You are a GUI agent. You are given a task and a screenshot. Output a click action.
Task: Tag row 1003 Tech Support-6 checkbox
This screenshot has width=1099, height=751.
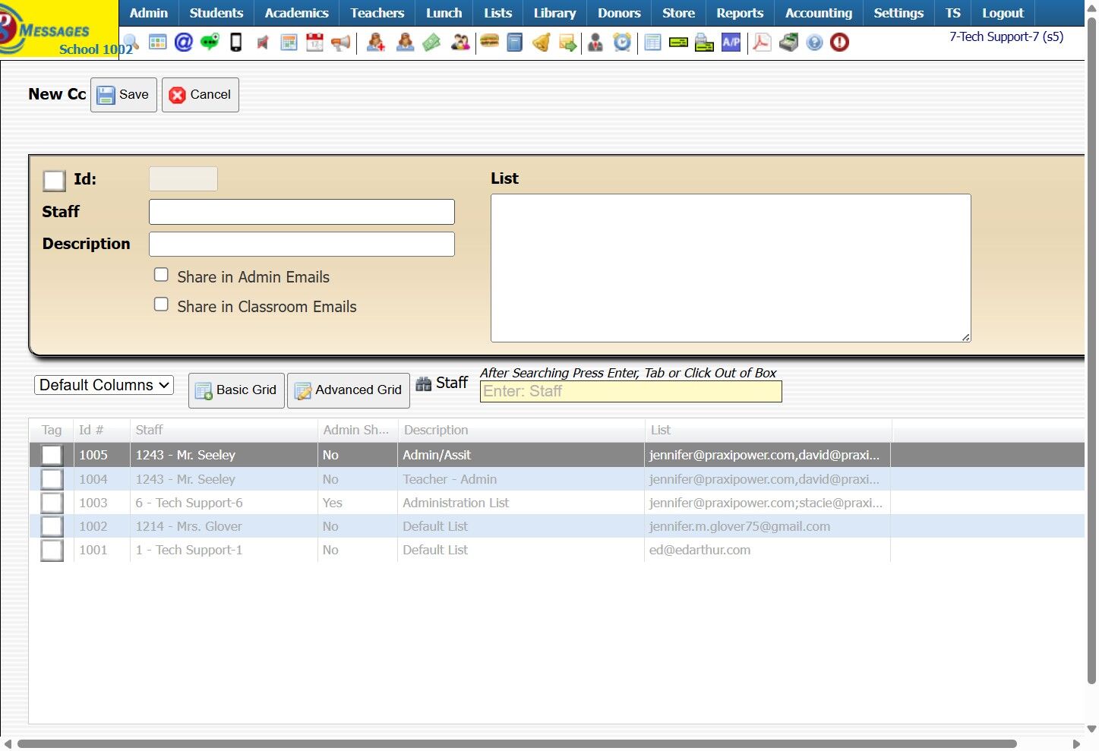52,503
